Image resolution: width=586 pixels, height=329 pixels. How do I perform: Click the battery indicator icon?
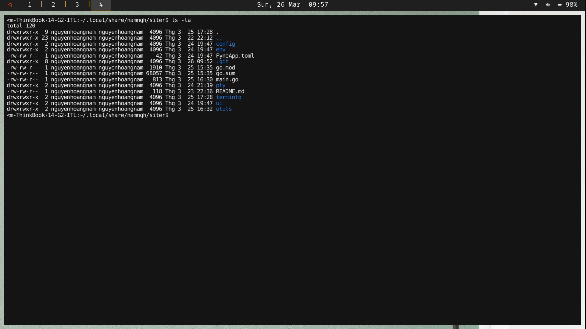pyautogui.click(x=559, y=5)
